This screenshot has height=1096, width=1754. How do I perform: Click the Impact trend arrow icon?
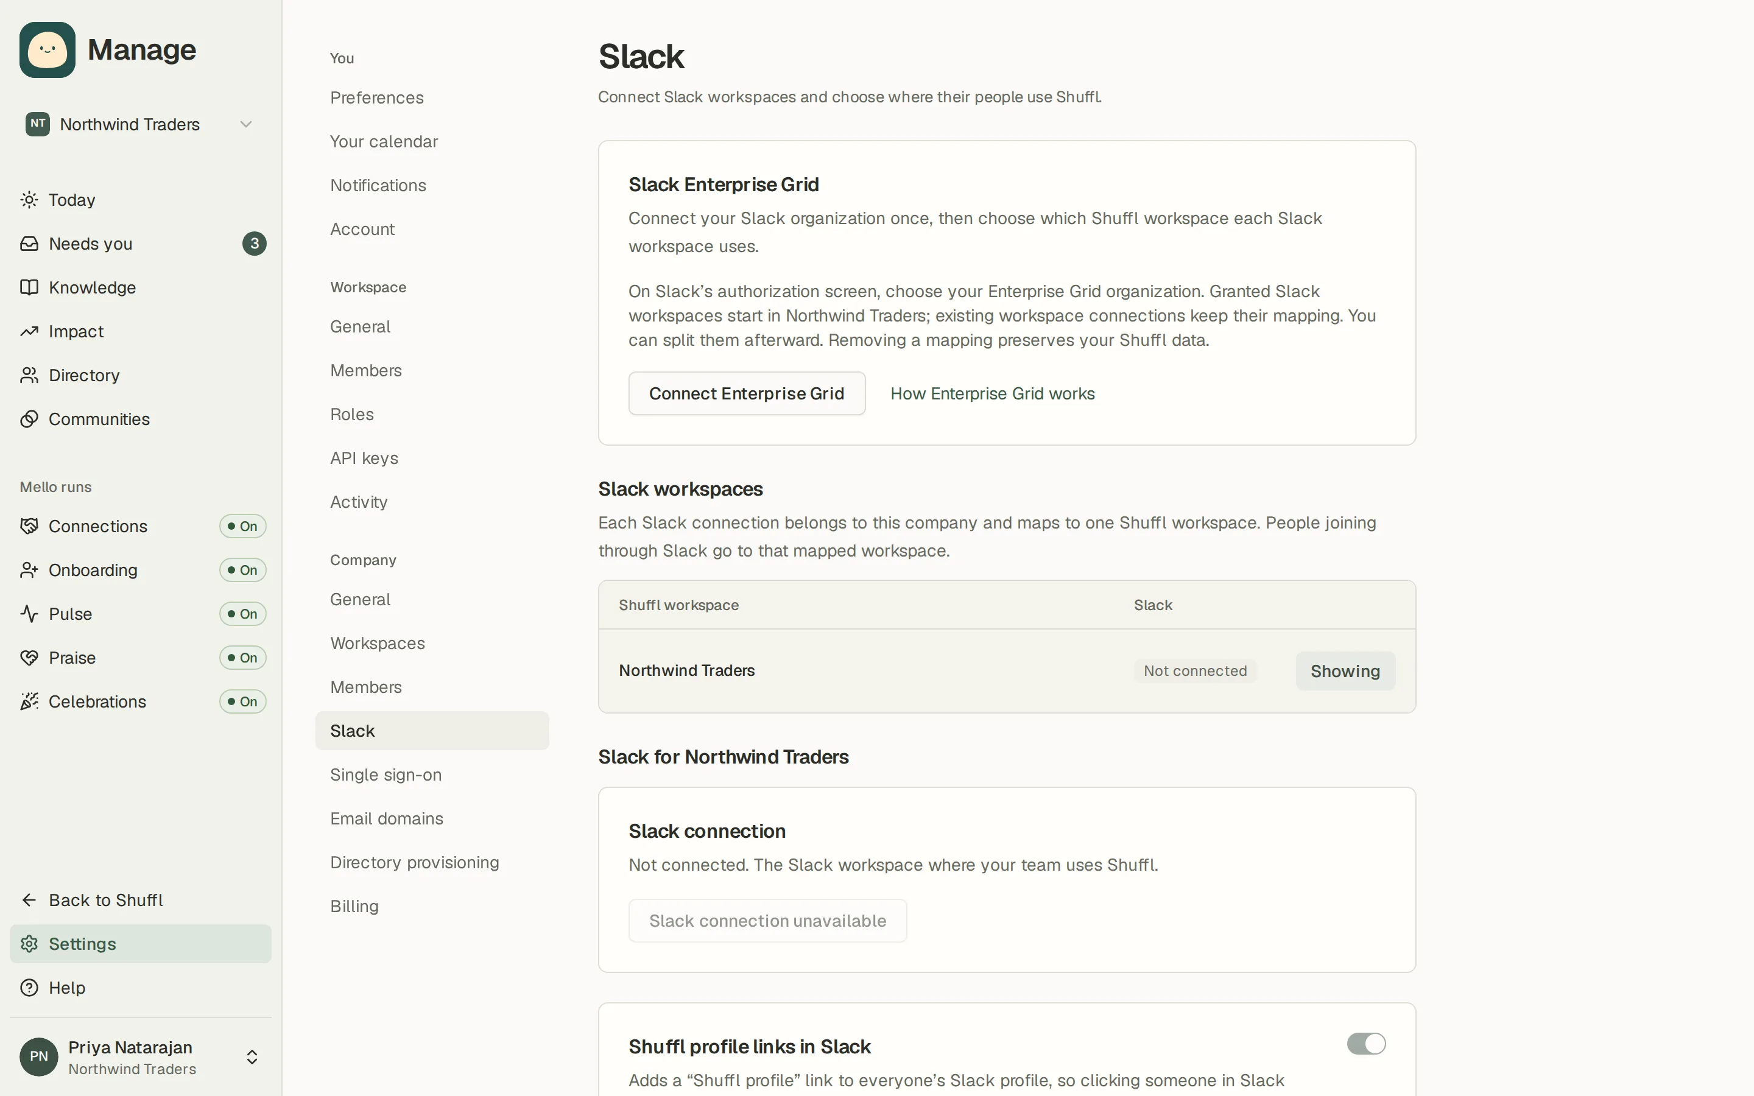[x=29, y=331]
